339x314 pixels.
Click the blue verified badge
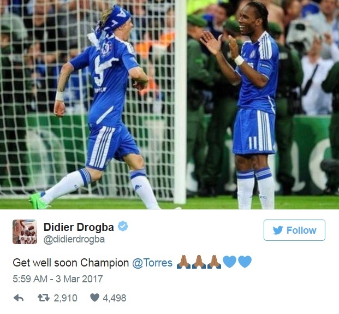(123, 226)
